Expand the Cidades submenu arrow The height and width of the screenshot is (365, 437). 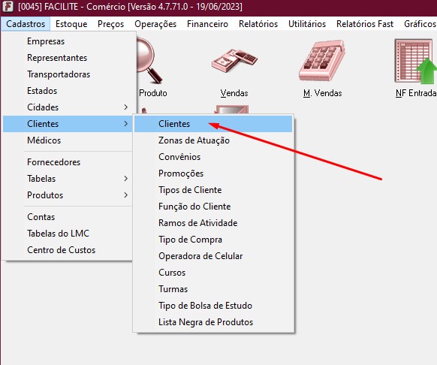pos(125,107)
